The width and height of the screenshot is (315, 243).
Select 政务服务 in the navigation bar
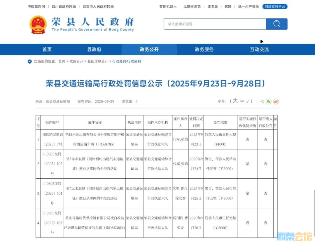click(x=204, y=49)
